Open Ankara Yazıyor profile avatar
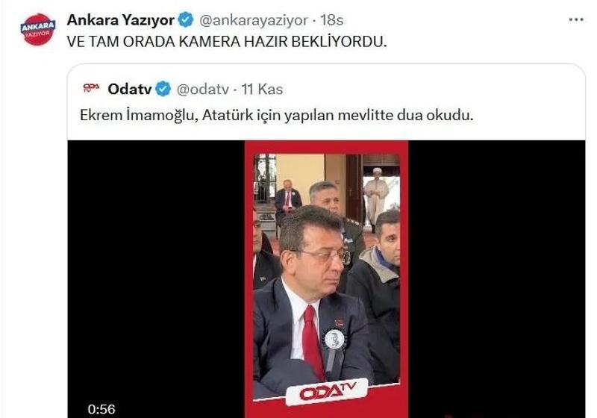 [x=38, y=30]
